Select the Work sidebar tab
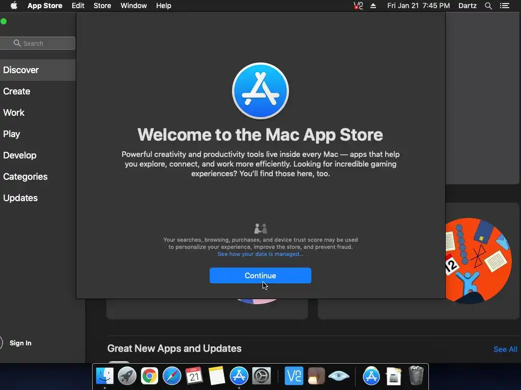Image resolution: width=521 pixels, height=390 pixels. tap(14, 112)
